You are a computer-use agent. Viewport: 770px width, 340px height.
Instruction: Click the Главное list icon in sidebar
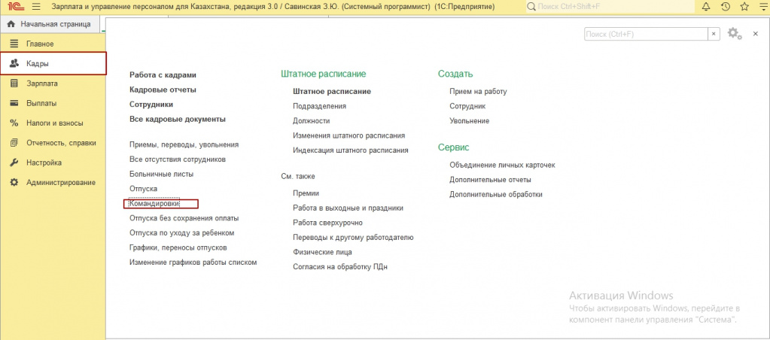point(14,44)
